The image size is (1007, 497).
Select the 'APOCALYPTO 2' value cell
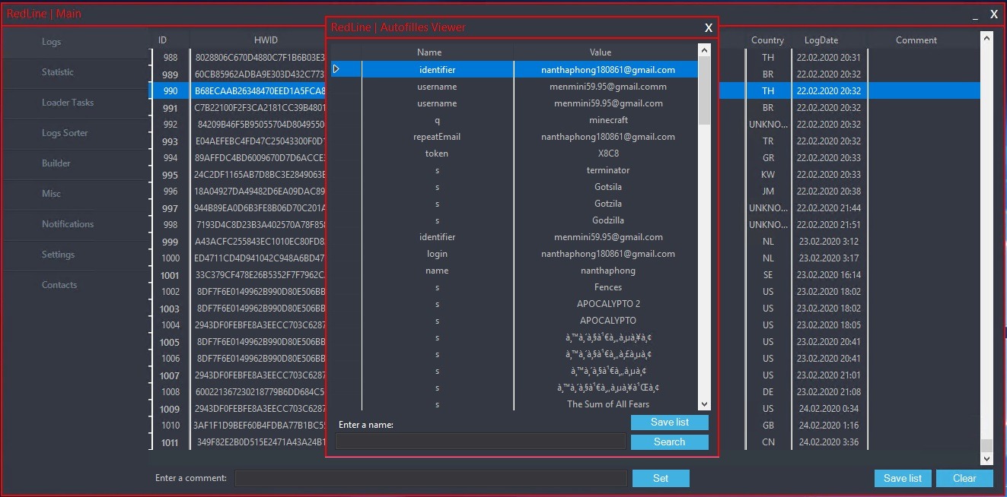(608, 304)
